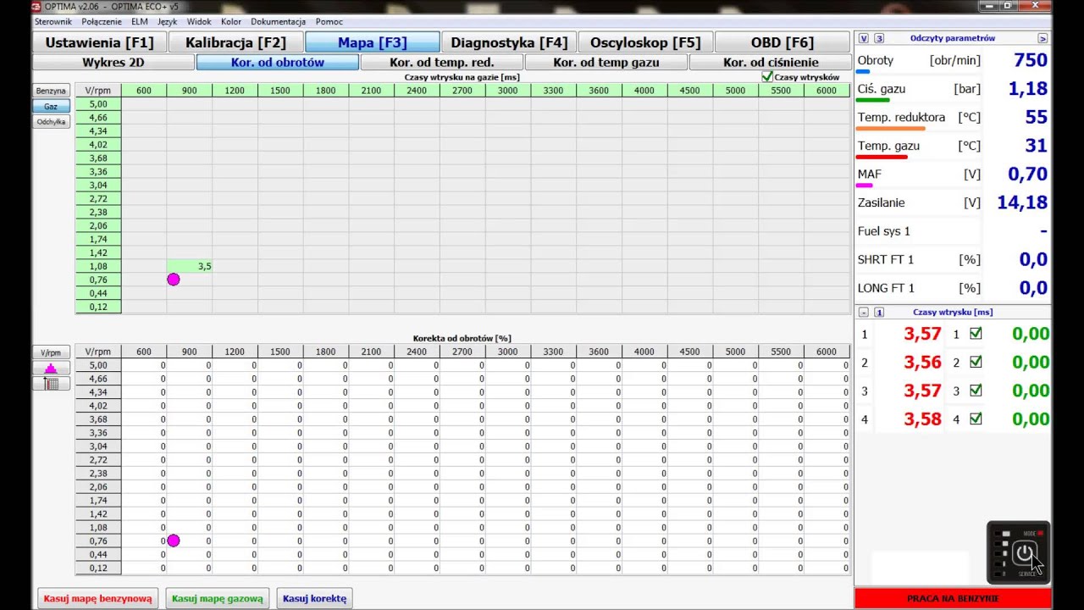The width and height of the screenshot is (1084, 610).
Task: Click the V/rpm toggle button beside the correction table
Action: (51, 352)
